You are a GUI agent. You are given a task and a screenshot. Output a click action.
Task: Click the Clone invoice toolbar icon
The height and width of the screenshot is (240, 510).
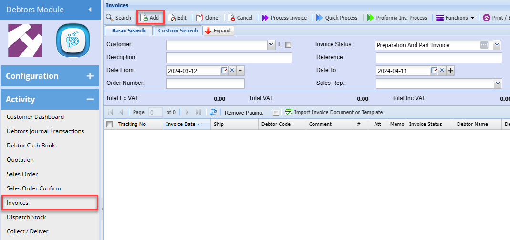199,18
